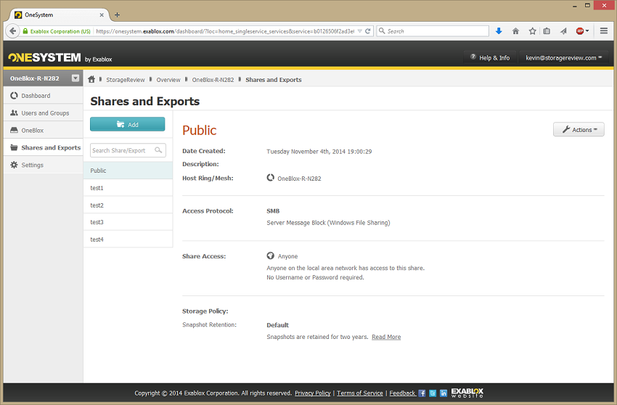The height and width of the screenshot is (405, 617).
Task: Follow the Read More link
Action: [386, 337]
